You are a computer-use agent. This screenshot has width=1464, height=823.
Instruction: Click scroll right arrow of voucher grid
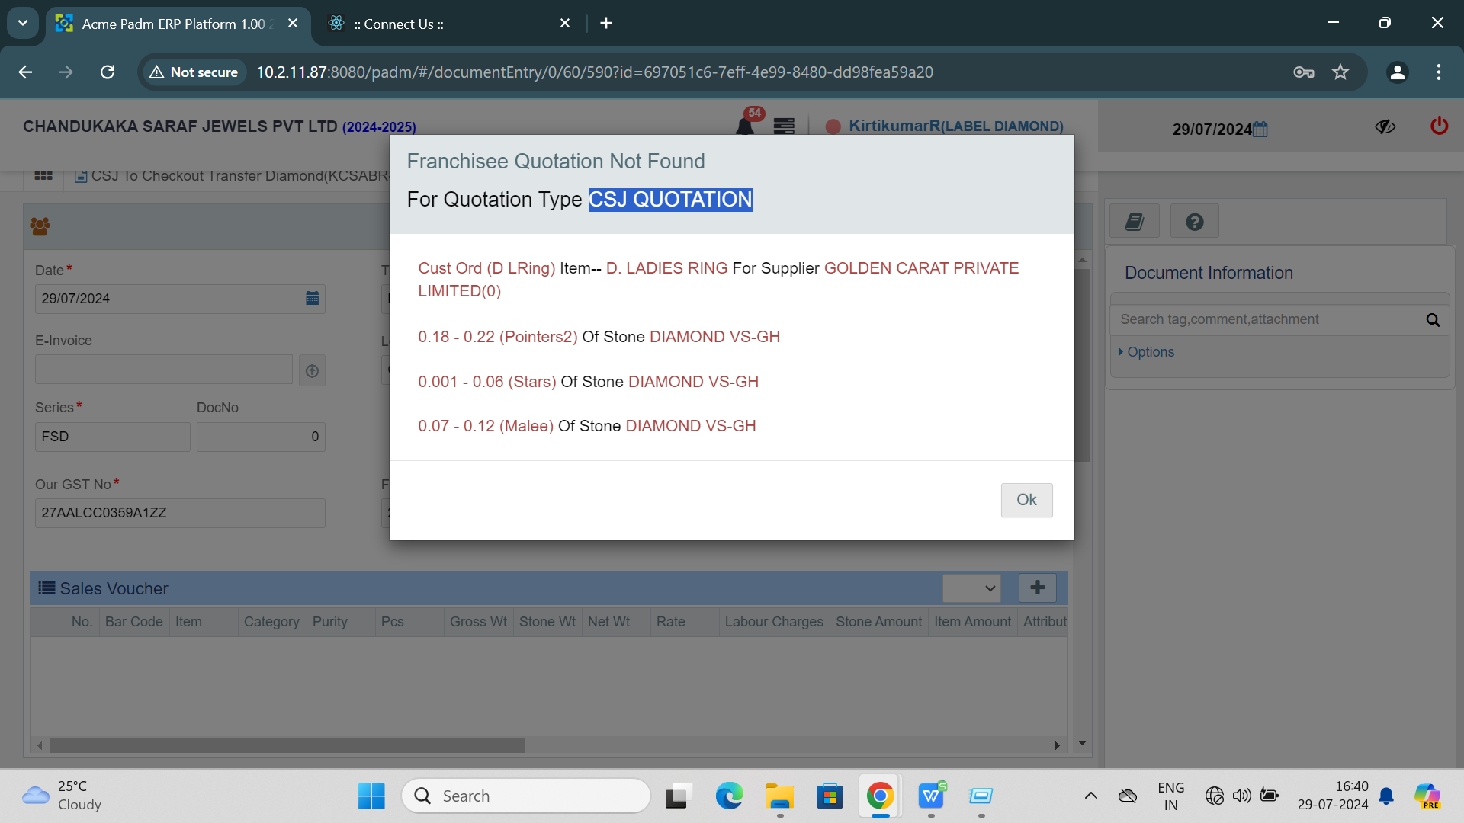click(1057, 745)
